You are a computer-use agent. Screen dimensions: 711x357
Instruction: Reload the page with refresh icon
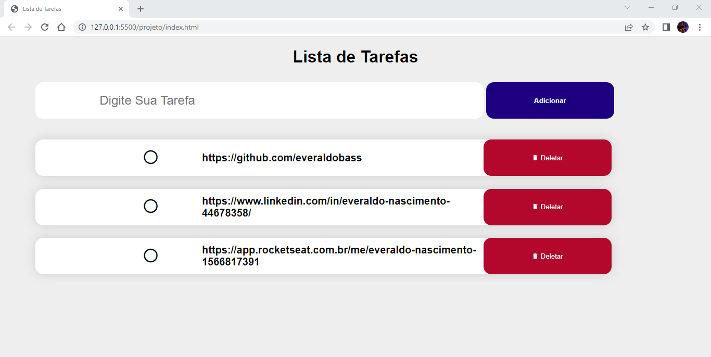coord(45,27)
